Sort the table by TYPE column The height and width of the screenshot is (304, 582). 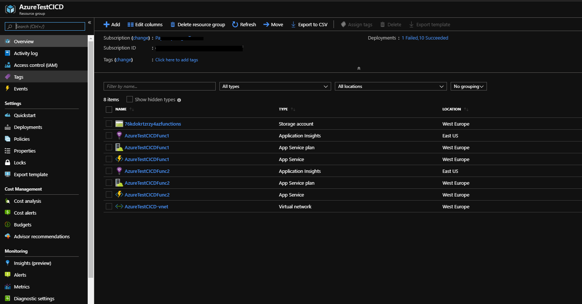pos(287,109)
